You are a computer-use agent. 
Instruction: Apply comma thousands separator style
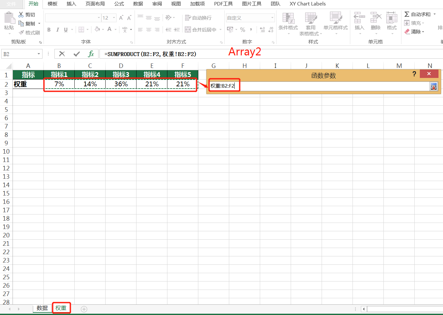251,30
